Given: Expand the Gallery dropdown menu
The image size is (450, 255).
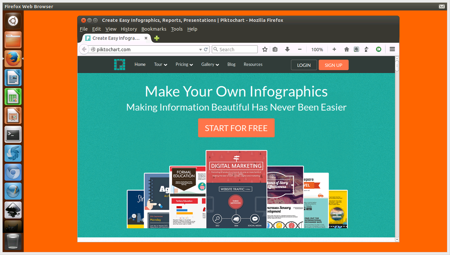Looking at the screenshot, I should 210,64.
